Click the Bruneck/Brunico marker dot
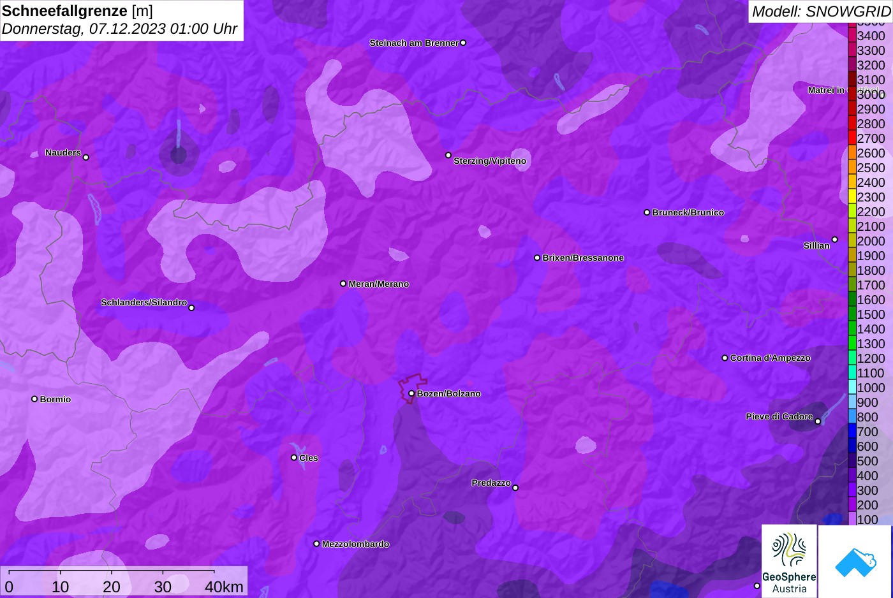893x598 pixels. pyautogui.click(x=647, y=212)
